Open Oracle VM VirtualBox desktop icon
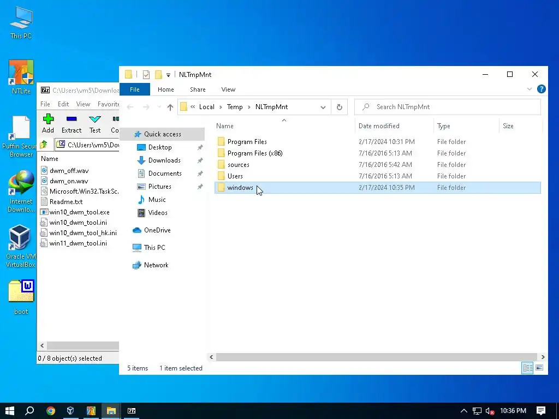Image resolution: width=559 pixels, height=419 pixels. 20,246
